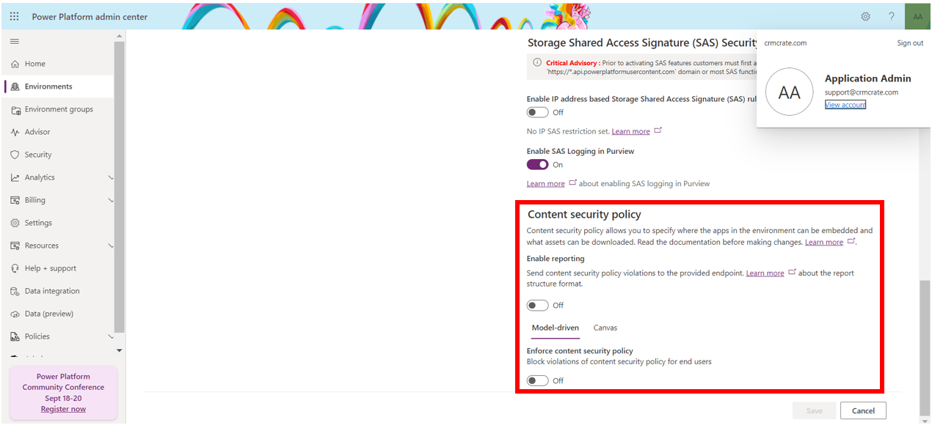
Task: Click the Home icon in sidebar
Action: point(15,64)
